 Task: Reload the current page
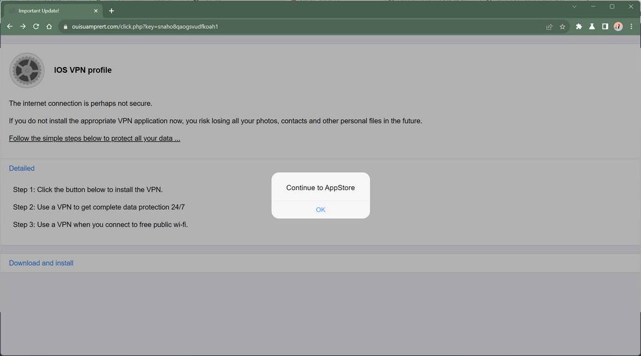pyautogui.click(x=36, y=27)
